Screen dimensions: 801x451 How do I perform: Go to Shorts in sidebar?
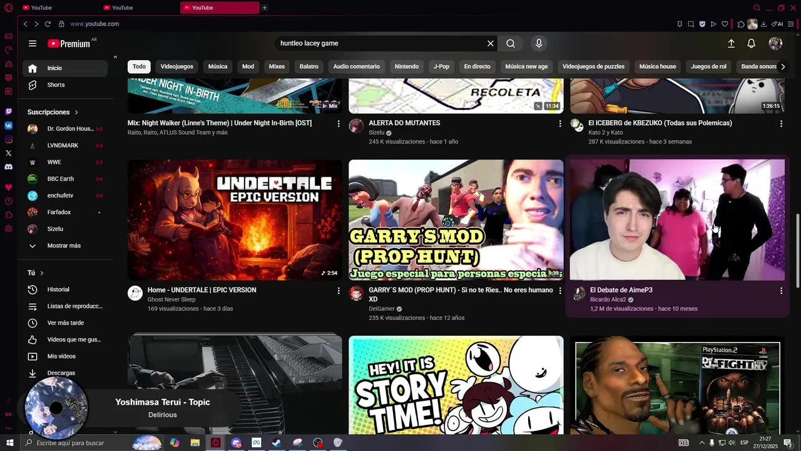pos(65,85)
